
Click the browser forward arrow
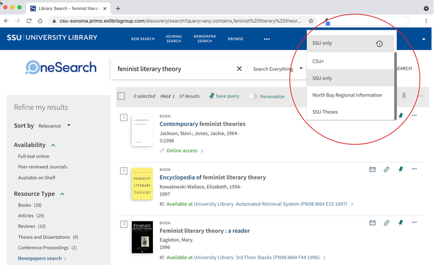pos(17,21)
